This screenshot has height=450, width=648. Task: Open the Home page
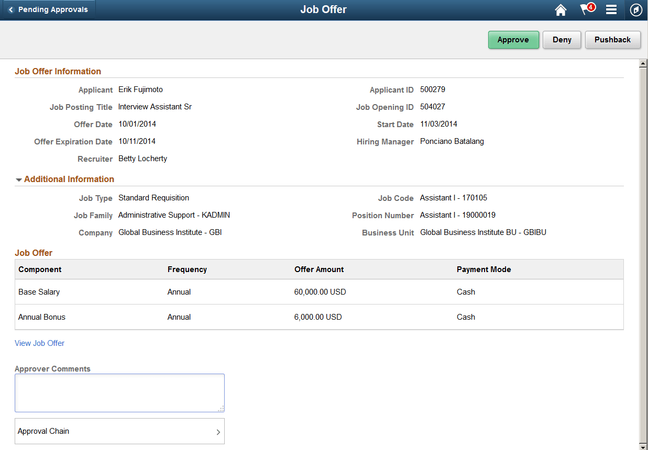click(x=560, y=10)
